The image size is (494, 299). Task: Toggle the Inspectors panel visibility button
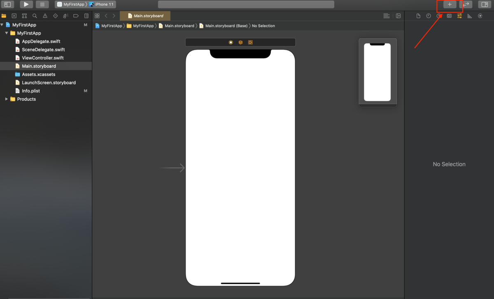pos(485,4)
